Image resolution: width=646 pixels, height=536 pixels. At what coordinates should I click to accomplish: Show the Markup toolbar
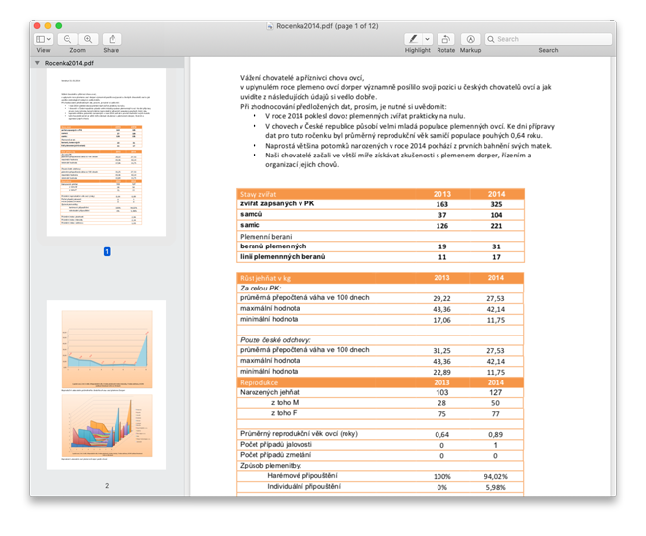click(470, 38)
